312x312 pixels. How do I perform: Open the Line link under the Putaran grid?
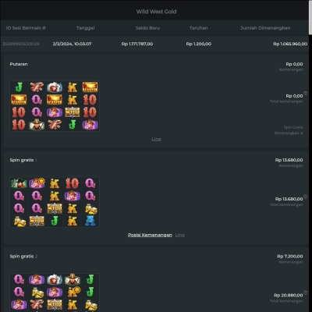(x=156, y=139)
